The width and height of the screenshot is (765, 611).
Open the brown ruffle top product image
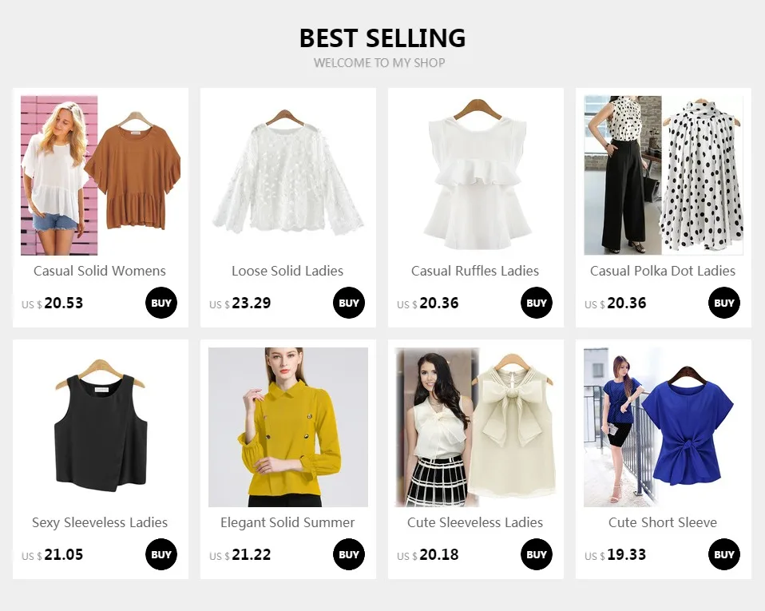pos(101,175)
